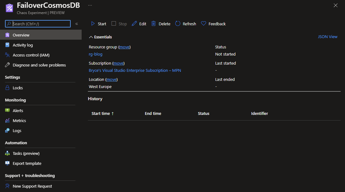Open Activity log from the sidebar

23,45
